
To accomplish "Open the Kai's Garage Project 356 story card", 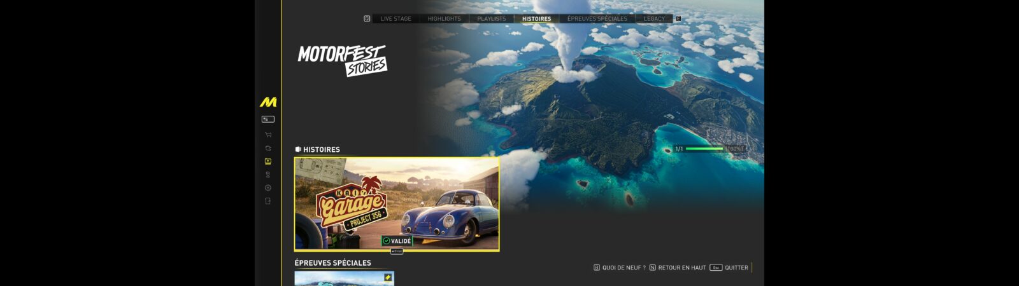I will pos(397,204).
